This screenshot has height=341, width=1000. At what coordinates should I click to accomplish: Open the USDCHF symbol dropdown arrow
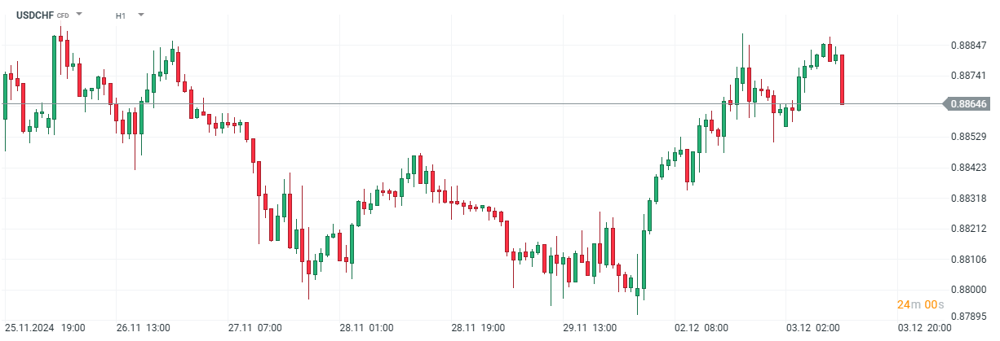80,15
